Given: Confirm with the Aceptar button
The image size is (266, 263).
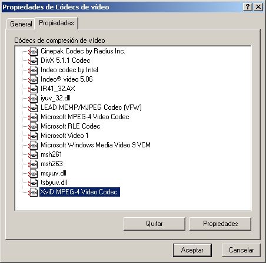Looking at the screenshot, I should click(192, 250).
